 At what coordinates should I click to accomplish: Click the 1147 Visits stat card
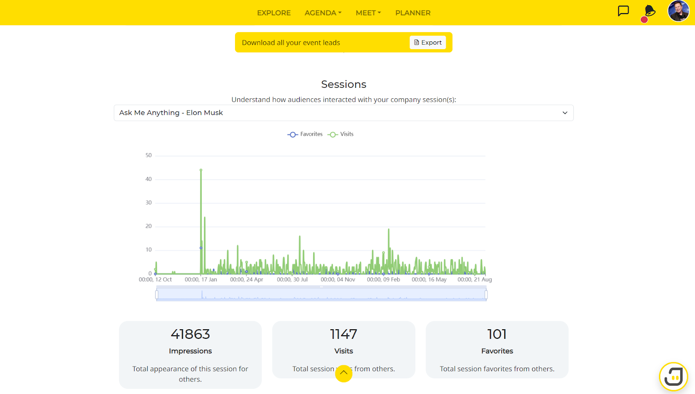[344, 350]
